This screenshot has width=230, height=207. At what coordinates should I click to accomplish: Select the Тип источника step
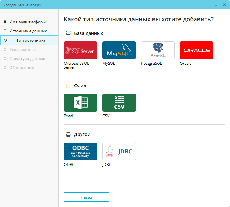coord(31,40)
